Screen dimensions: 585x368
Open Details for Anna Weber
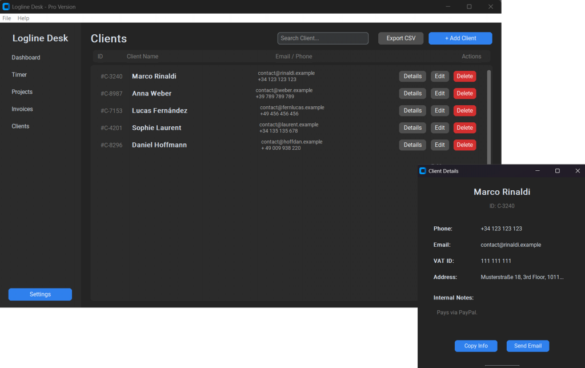pos(412,94)
